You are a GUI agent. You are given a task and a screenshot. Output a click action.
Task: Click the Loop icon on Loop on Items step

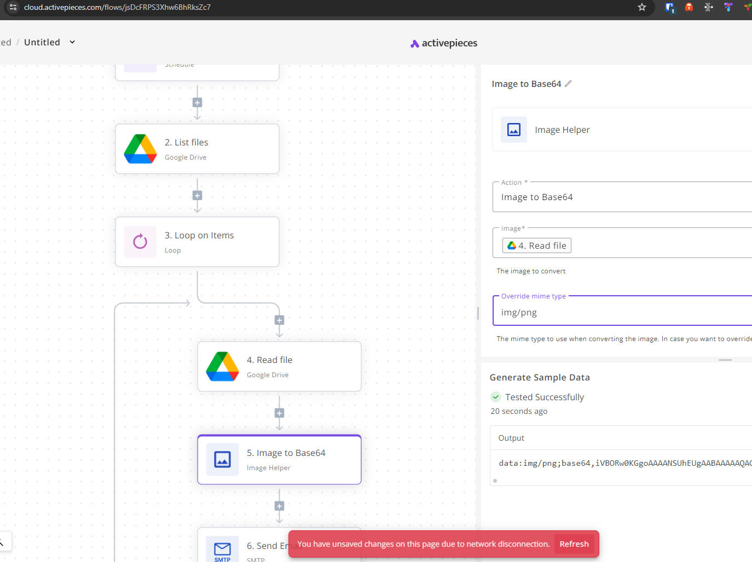140,242
